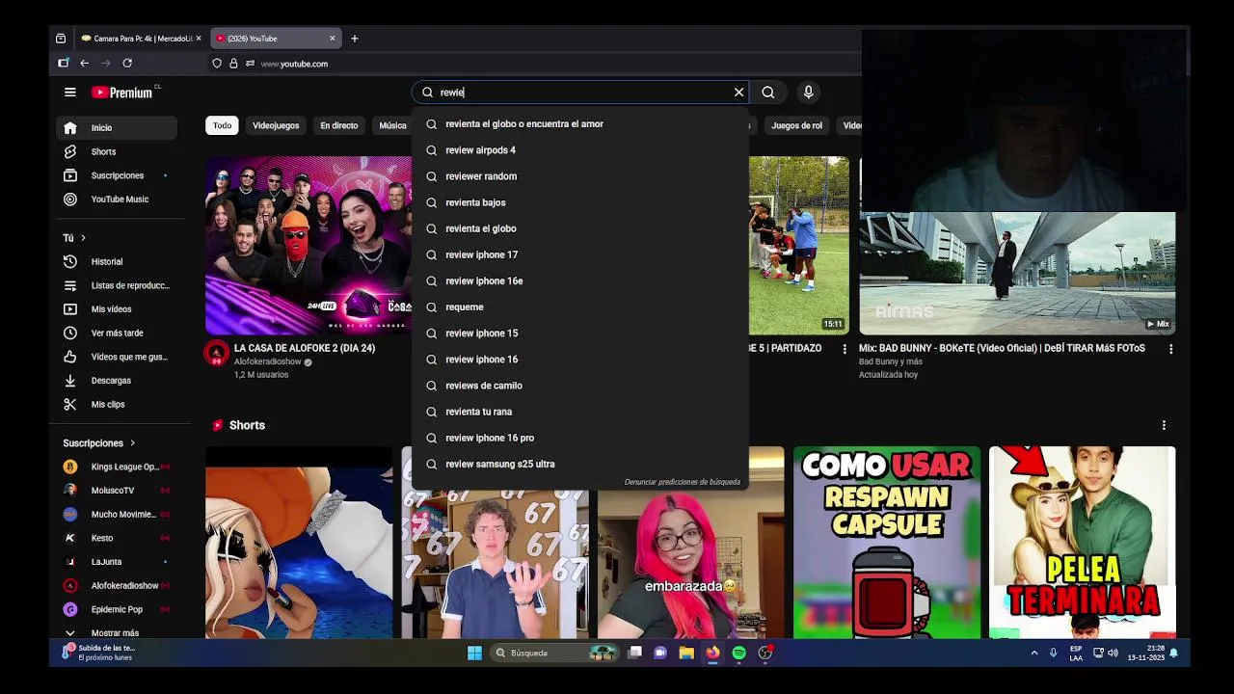Viewport: 1234px width, 694px height.
Task: Open Windows Start menu on taskbar
Action: 474,653
